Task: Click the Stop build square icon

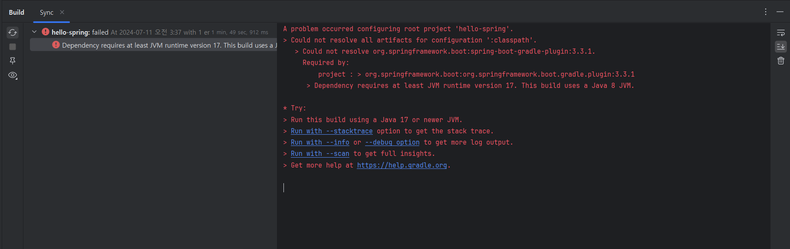Action: tap(13, 47)
